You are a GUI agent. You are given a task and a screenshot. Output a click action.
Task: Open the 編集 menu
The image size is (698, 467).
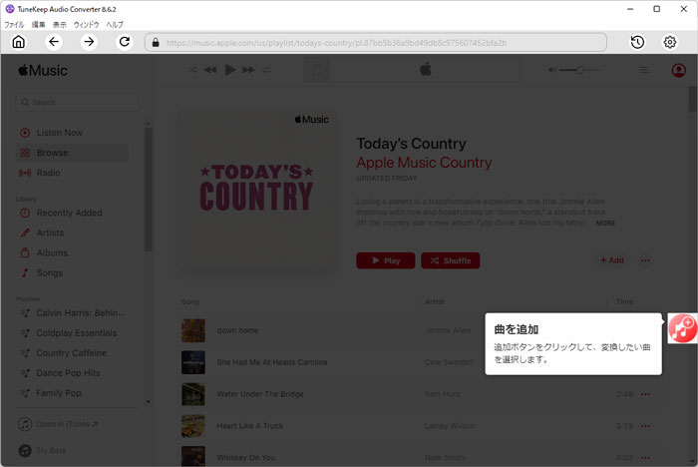tap(38, 25)
